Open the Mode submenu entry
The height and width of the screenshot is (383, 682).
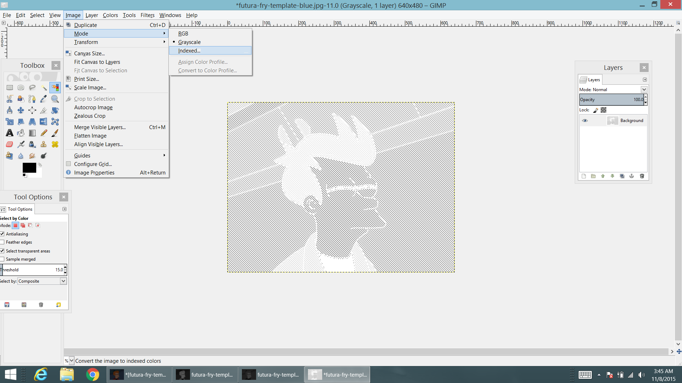pyautogui.click(x=116, y=34)
